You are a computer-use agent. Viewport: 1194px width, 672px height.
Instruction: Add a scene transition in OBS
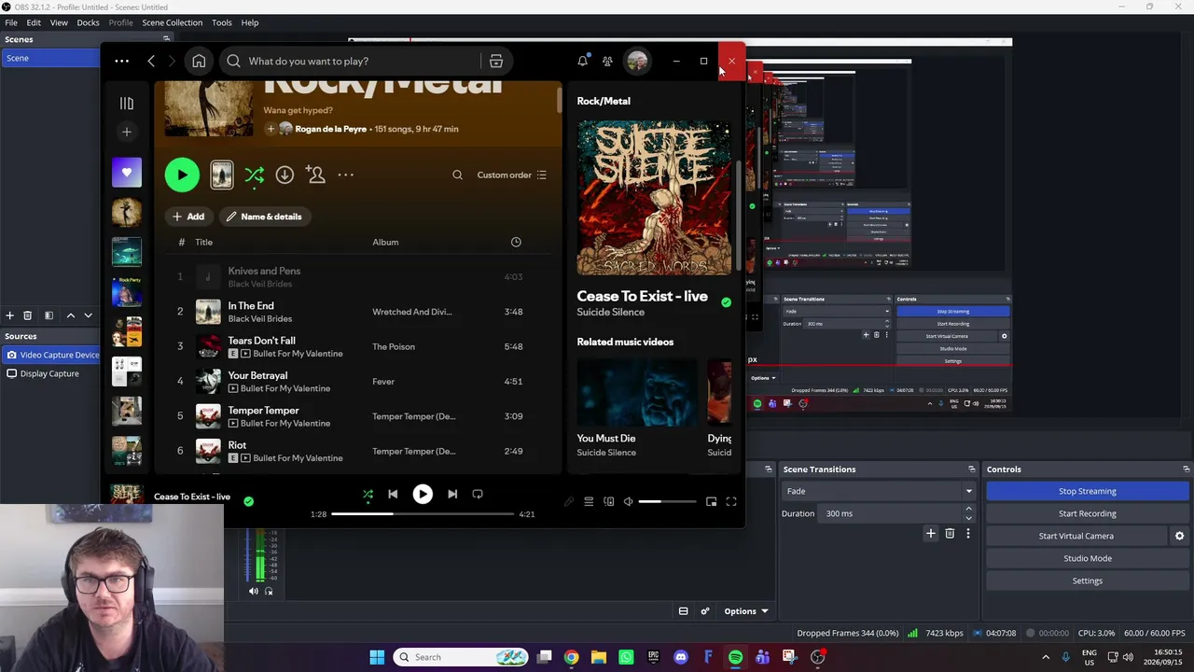coord(930,533)
